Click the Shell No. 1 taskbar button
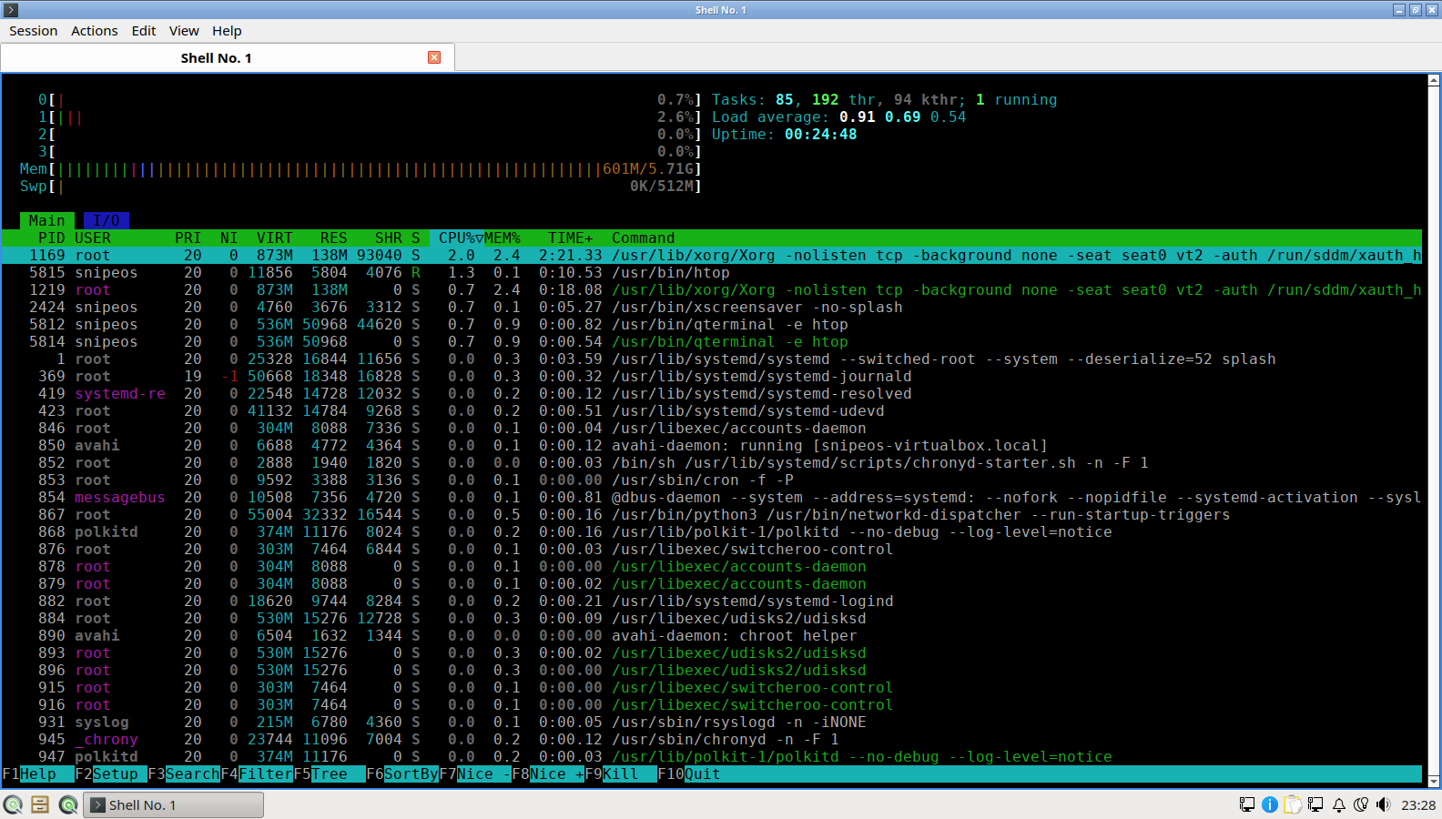 point(174,804)
